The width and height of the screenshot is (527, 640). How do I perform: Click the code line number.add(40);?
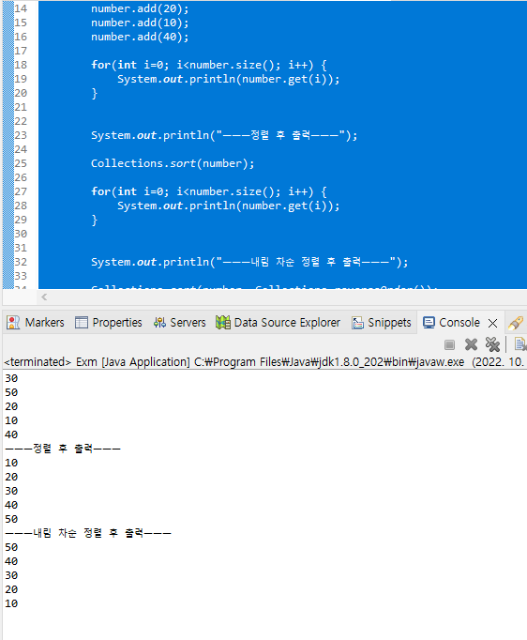point(140,37)
